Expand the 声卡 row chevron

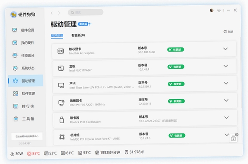pos(226,83)
